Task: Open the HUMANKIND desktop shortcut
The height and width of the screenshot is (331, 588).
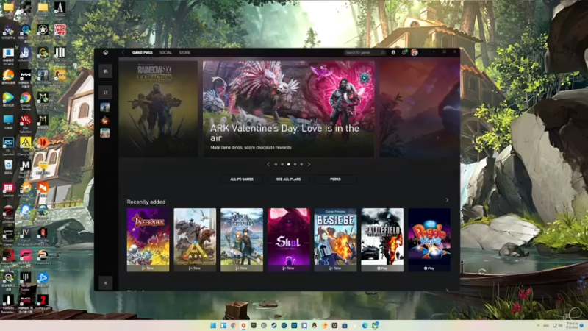Action: [26, 54]
